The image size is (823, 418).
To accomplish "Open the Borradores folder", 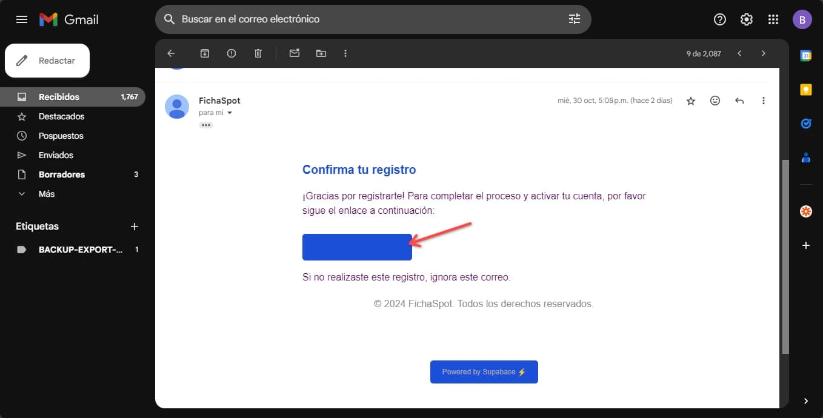I will [x=61, y=174].
